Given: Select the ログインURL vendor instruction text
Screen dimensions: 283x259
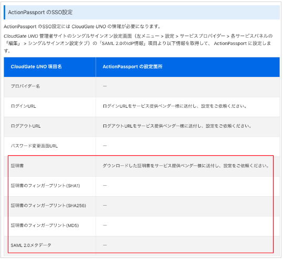Looking at the screenshot, I should point(175,106).
